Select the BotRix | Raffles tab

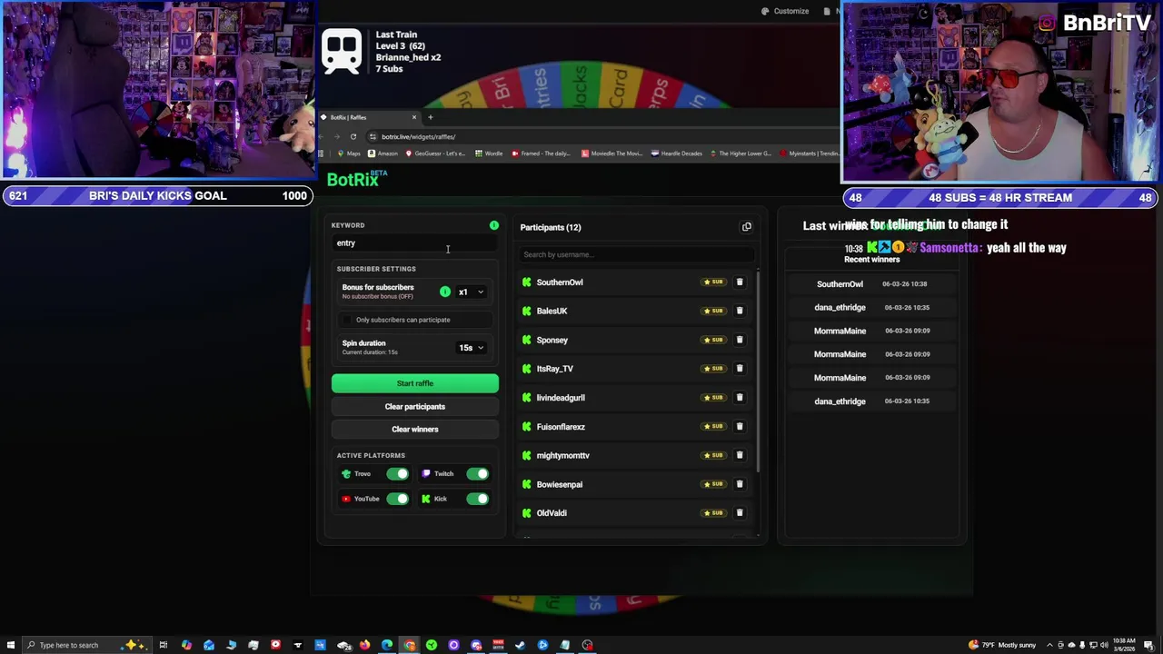click(x=368, y=117)
